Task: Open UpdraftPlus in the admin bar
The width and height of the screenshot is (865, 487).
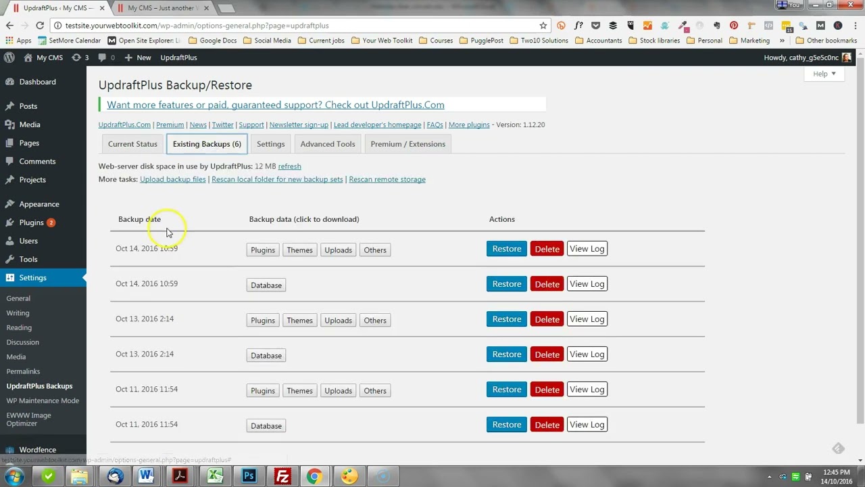Action: point(178,57)
